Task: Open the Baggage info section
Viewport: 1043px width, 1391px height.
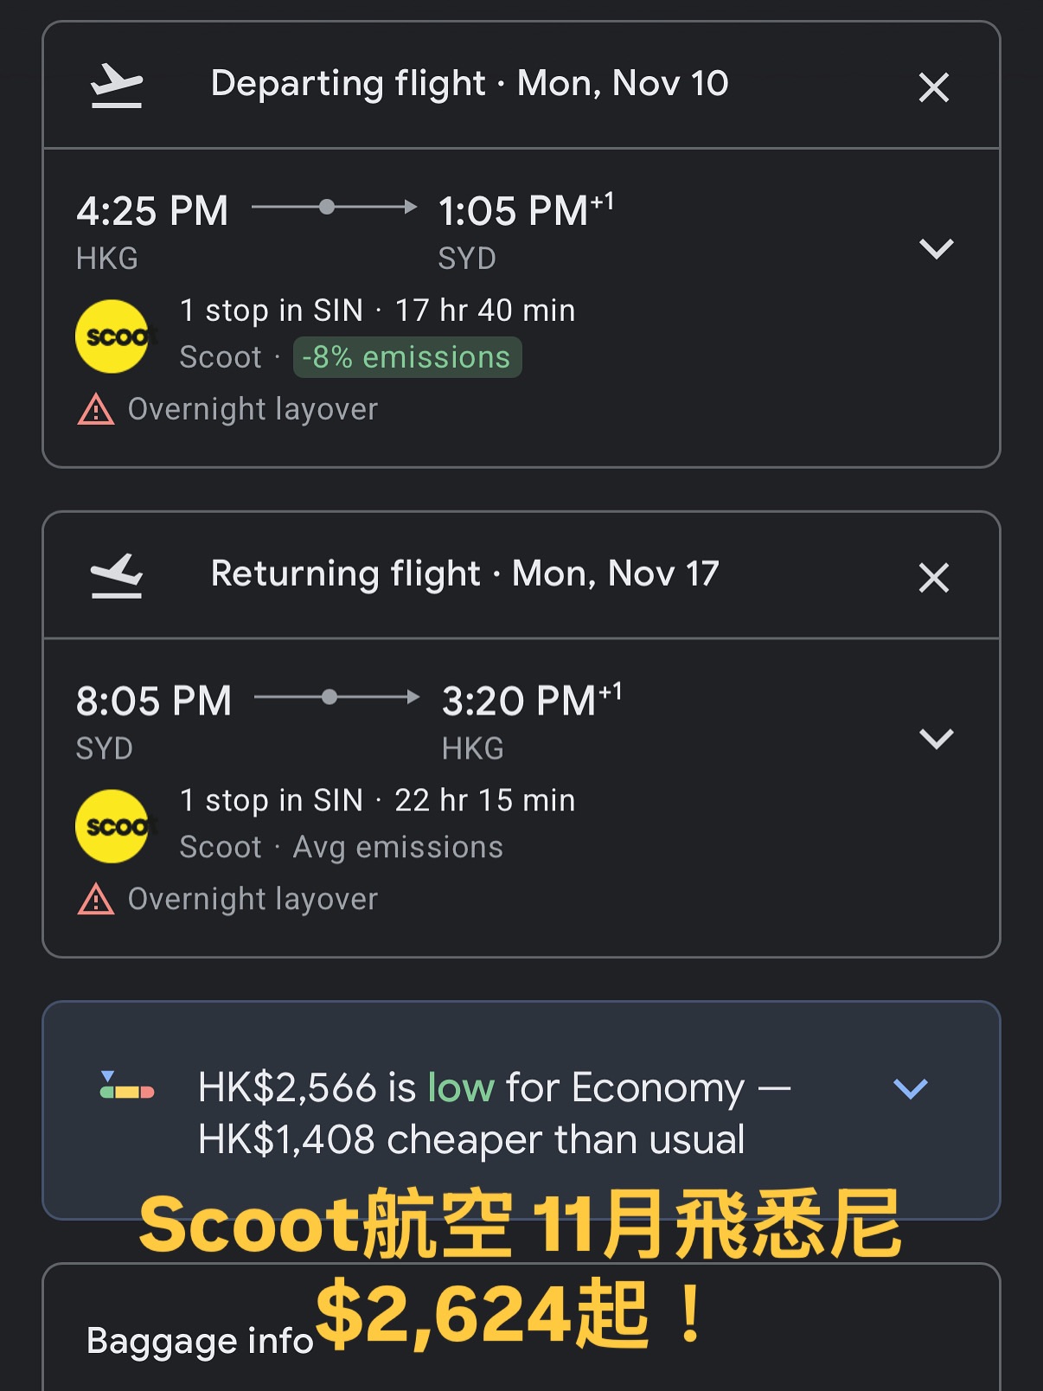Action: pos(200,1341)
